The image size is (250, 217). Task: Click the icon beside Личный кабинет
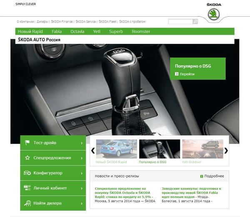point(27,188)
